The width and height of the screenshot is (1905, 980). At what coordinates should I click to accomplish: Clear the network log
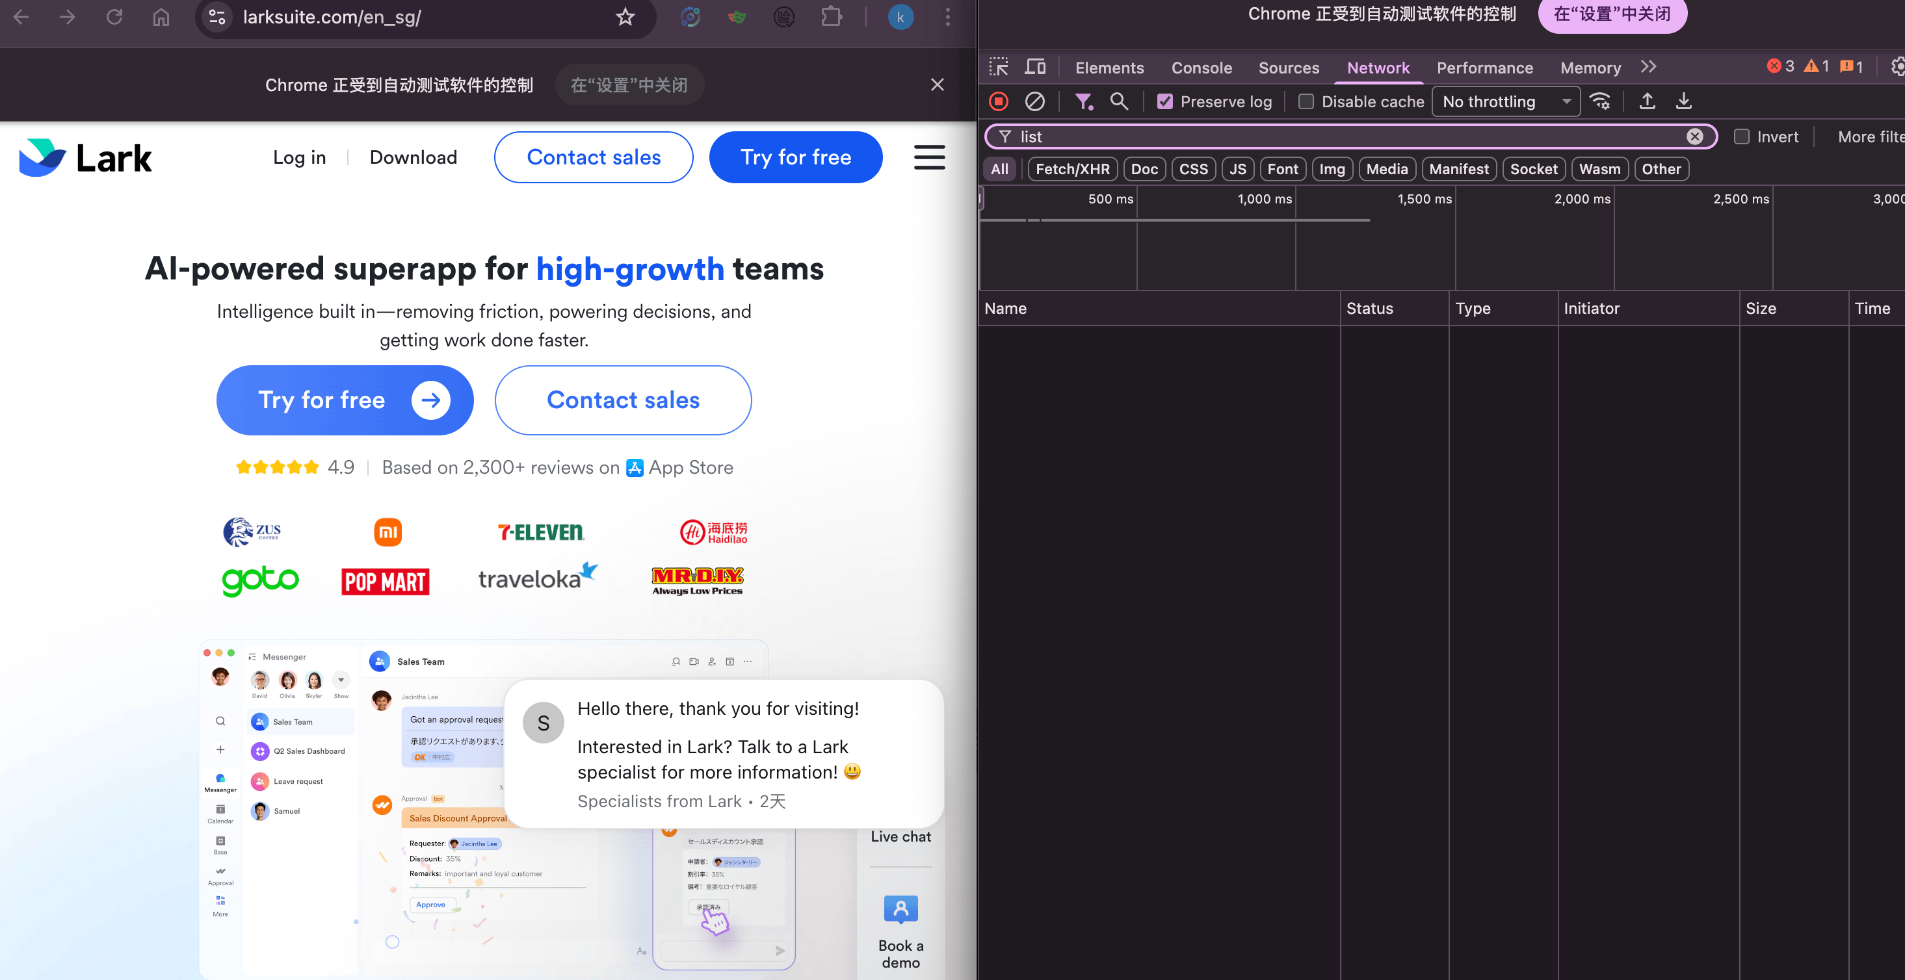[1034, 101]
